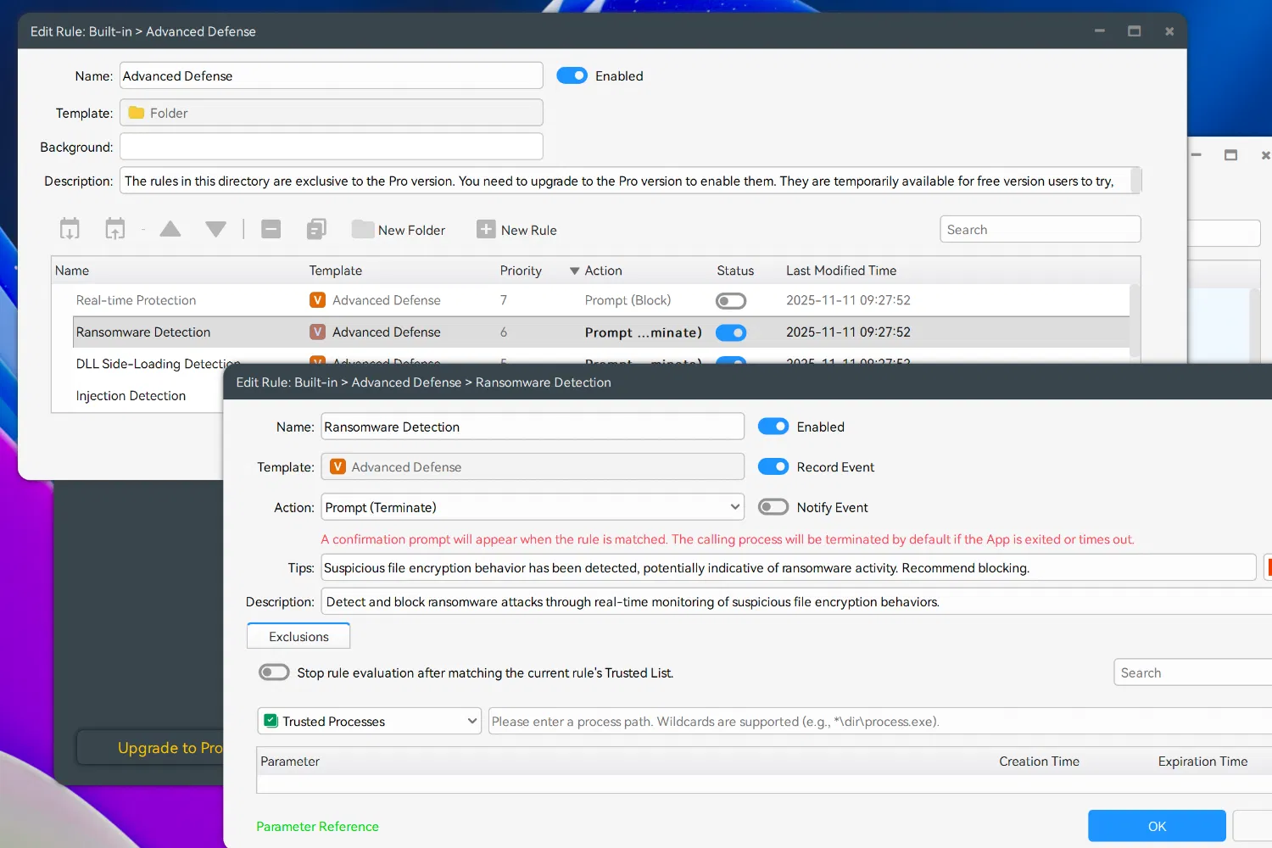
Task: Duplicate the rule with the copy icon
Action: coord(316,229)
